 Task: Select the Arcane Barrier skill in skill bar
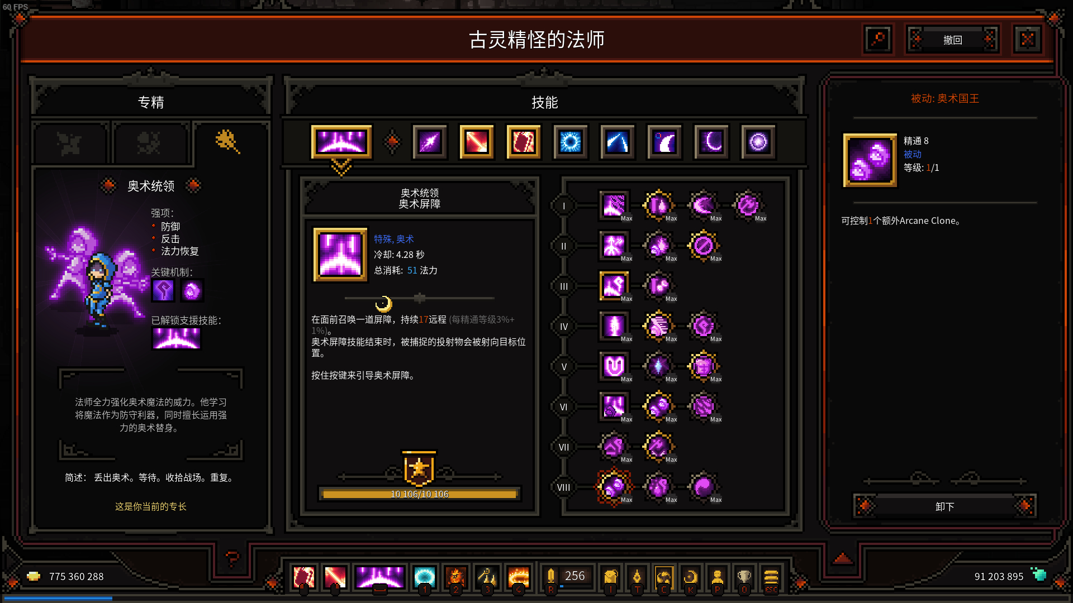(x=341, y=141)
